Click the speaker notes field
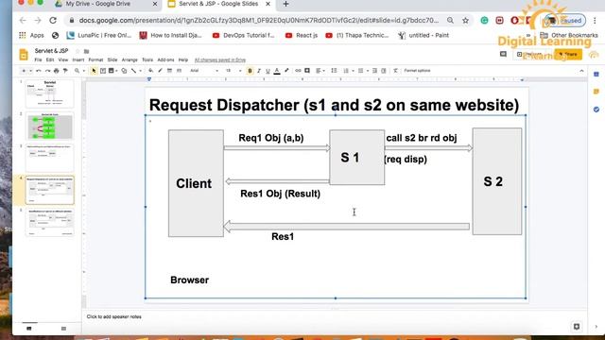The width and height of the screenshot is (605, 340). [334, 317]
